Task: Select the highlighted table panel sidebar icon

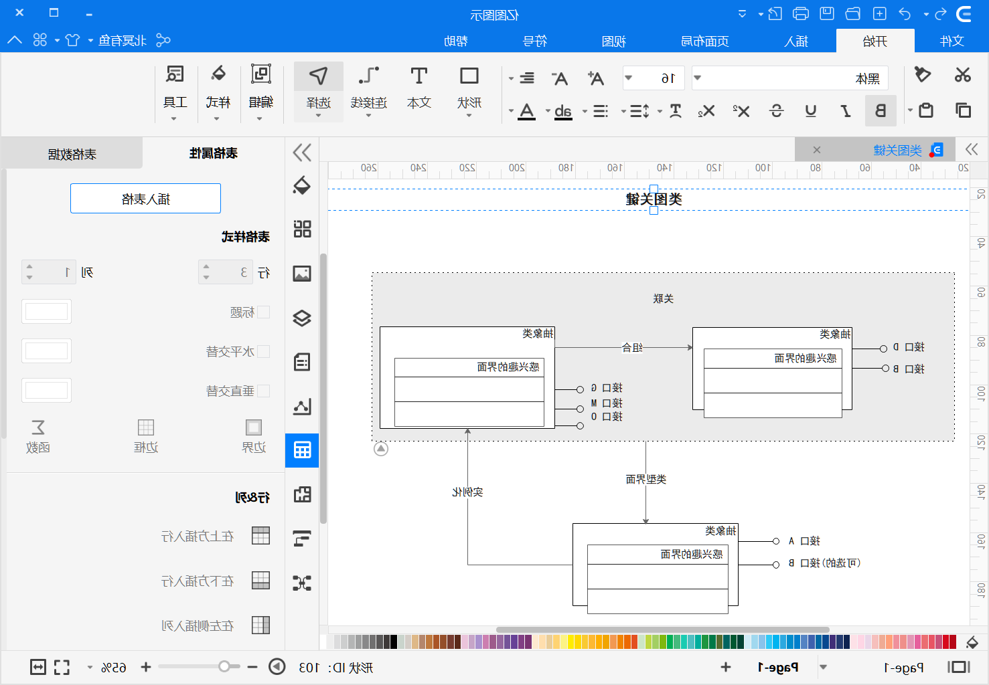Action: (x=302, y=450)
